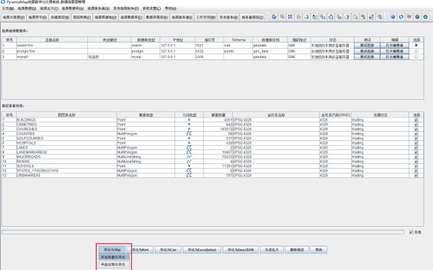This screenshot has width=433, height=270.
Task: Click the 创建图层(N) toolbar button
Action: click(x=60, y=17)
